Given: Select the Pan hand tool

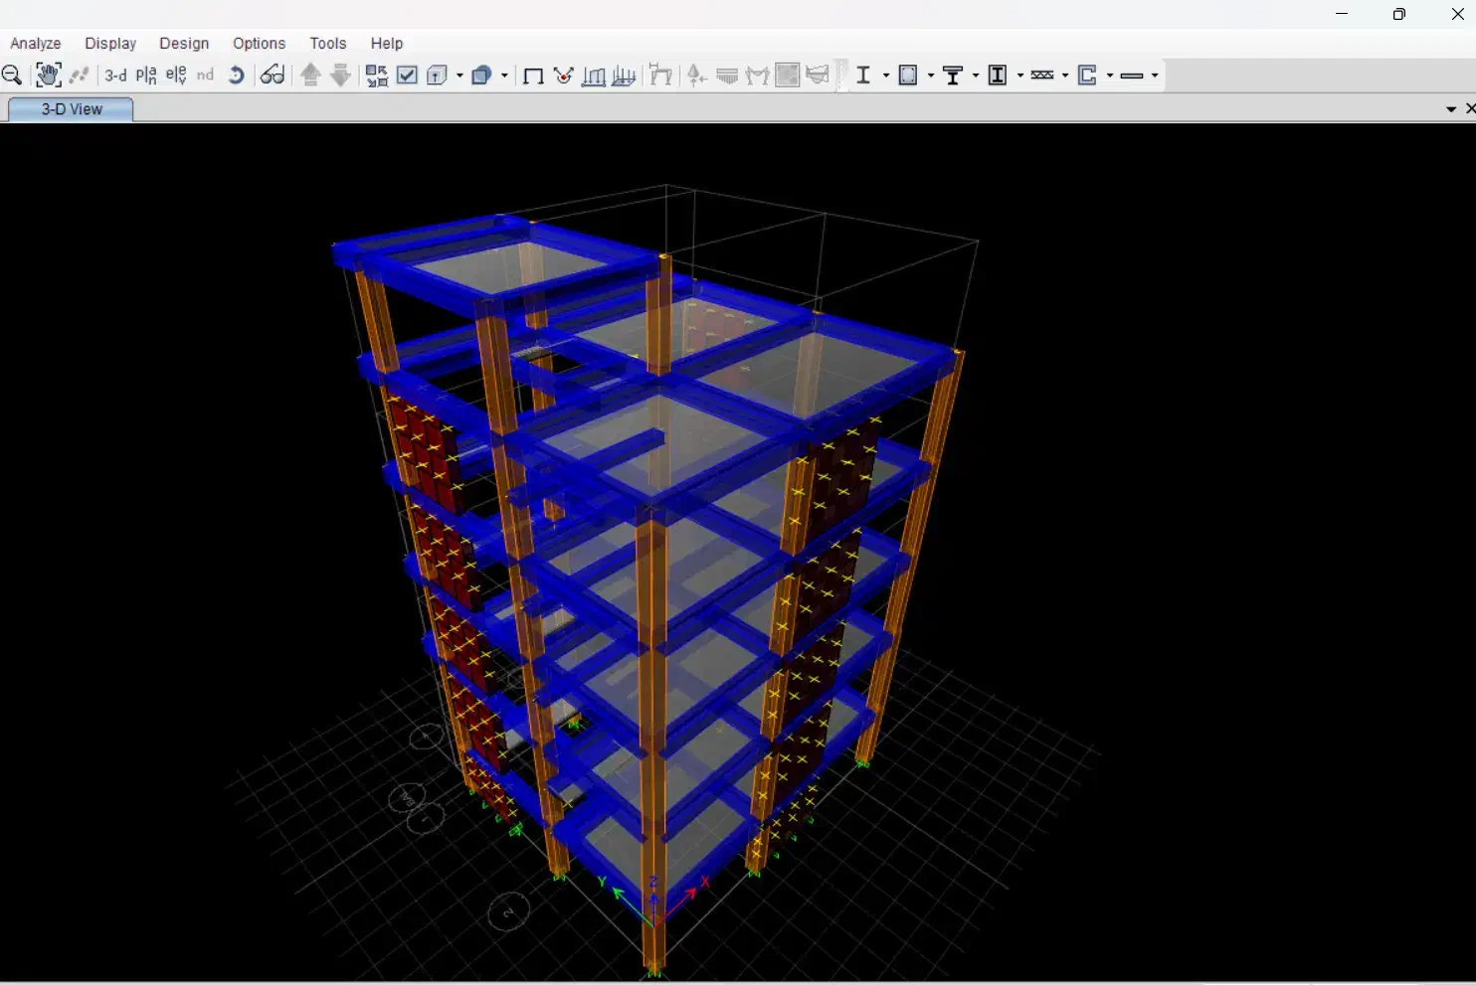Looking at the screenshot, I should (48, 76).
